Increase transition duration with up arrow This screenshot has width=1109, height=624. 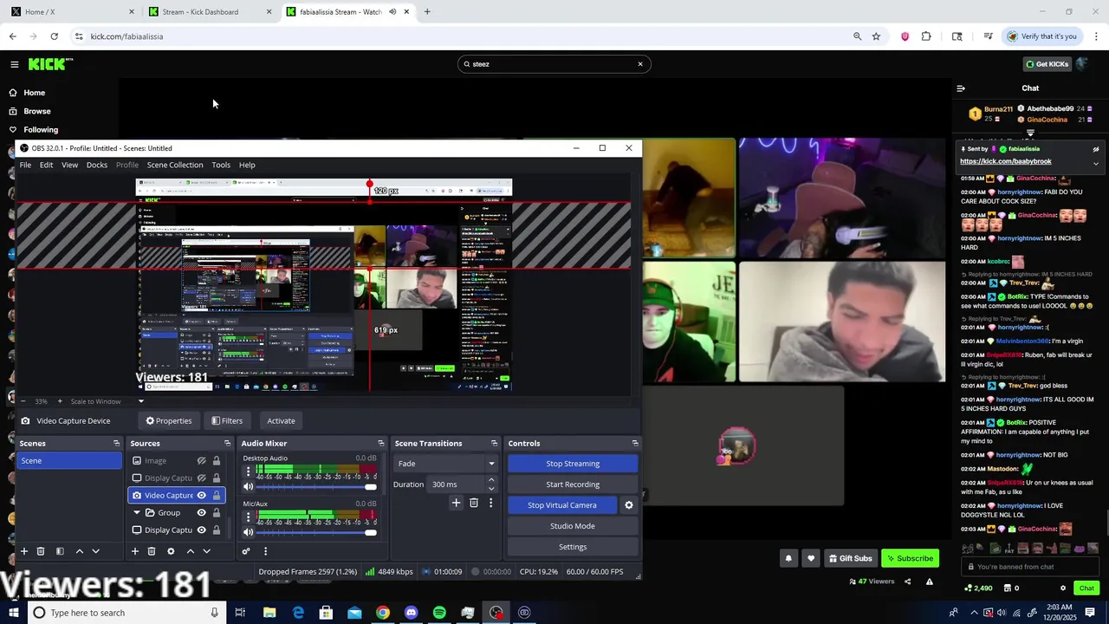491,480
